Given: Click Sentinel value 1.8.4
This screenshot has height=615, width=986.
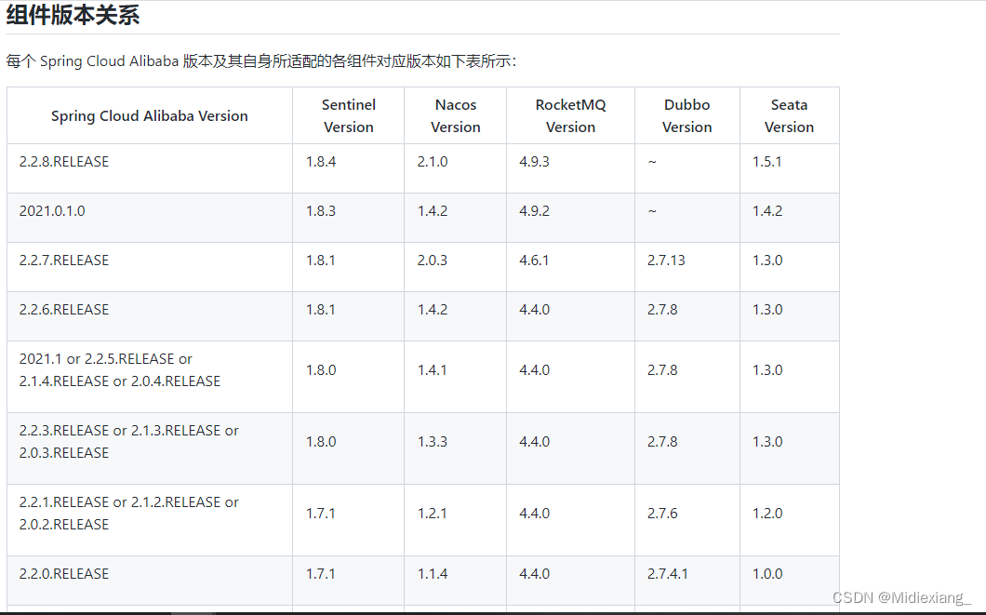Looking at the screenshot, I should [321, 162].
